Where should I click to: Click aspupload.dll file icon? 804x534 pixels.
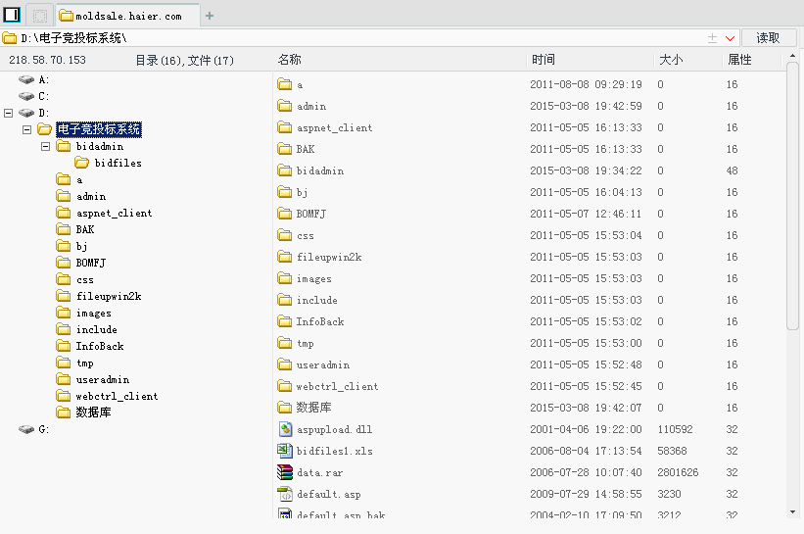pyautogui.click(x=285, y=429)
